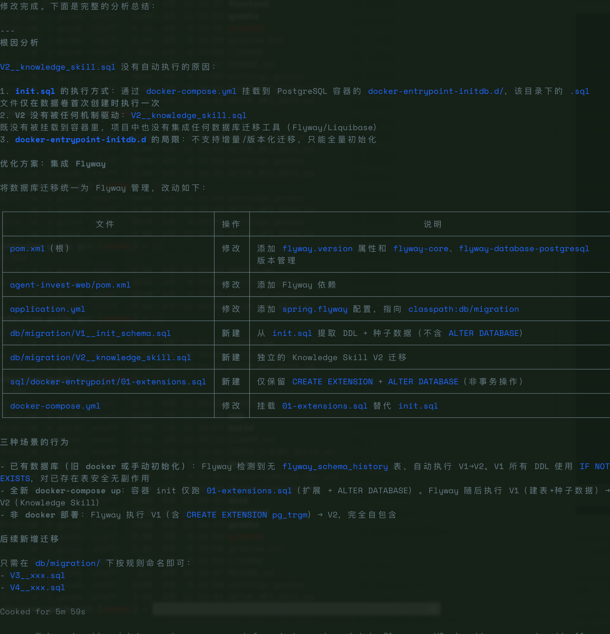This screenshot has width=610, height=634.
Task: Click docker-compose.yml in item 1
Action: tap(191, 91)
